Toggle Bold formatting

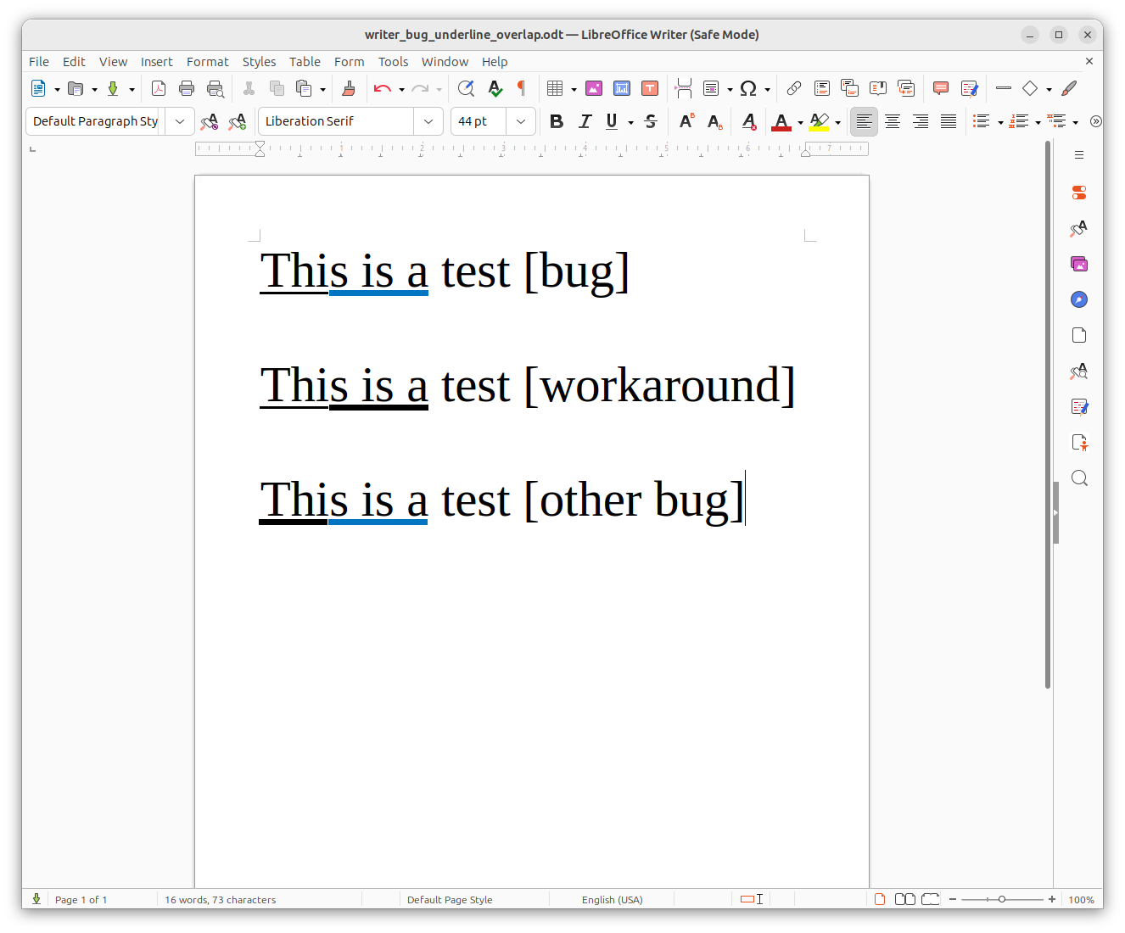557,121
